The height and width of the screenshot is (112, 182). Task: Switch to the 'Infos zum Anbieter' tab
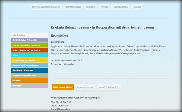point(63,87)
